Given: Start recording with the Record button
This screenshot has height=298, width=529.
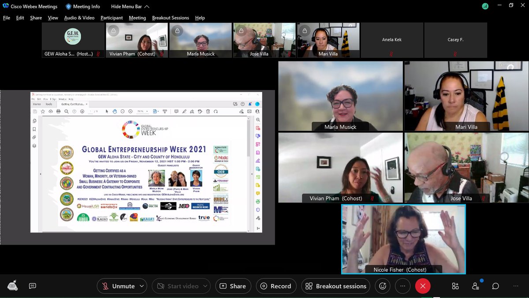Looking at the screenshot, I should tap(276, 286).
